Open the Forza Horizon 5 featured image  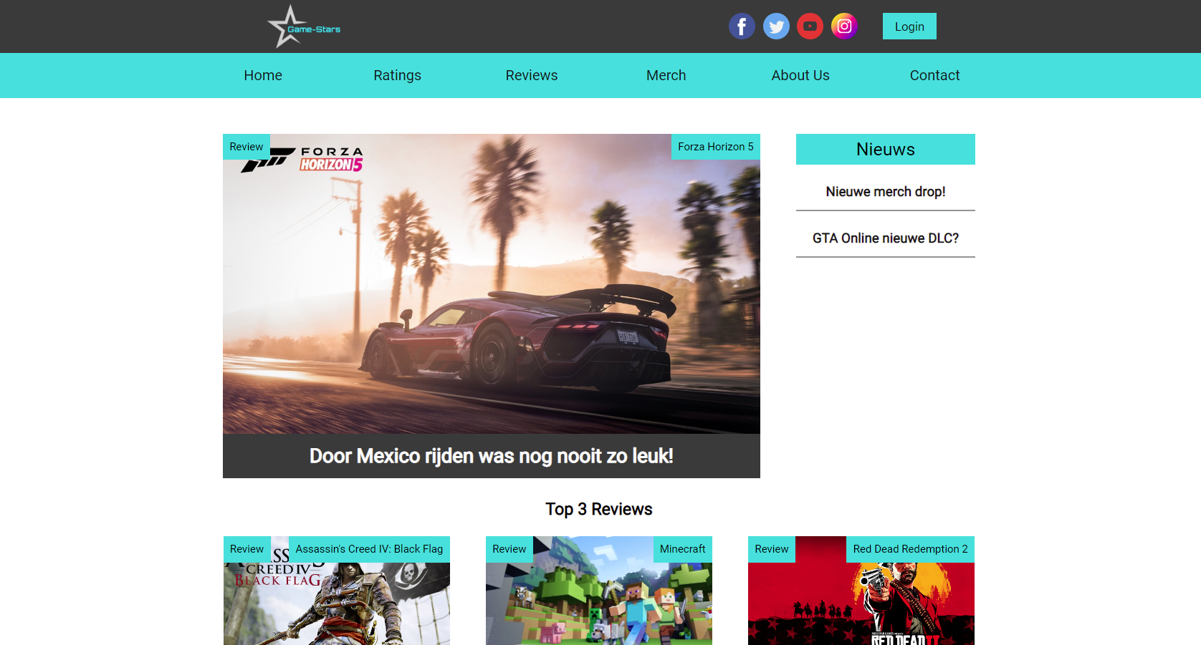[x=492, y=283]
